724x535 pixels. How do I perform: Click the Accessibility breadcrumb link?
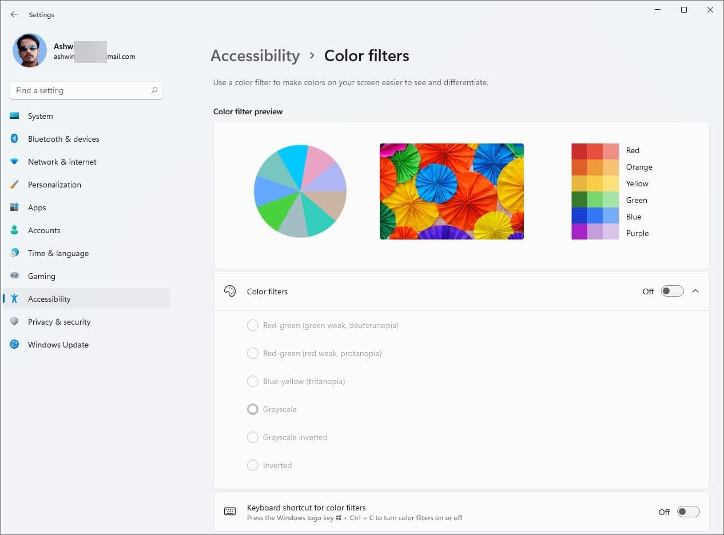[x=255, y=55]
